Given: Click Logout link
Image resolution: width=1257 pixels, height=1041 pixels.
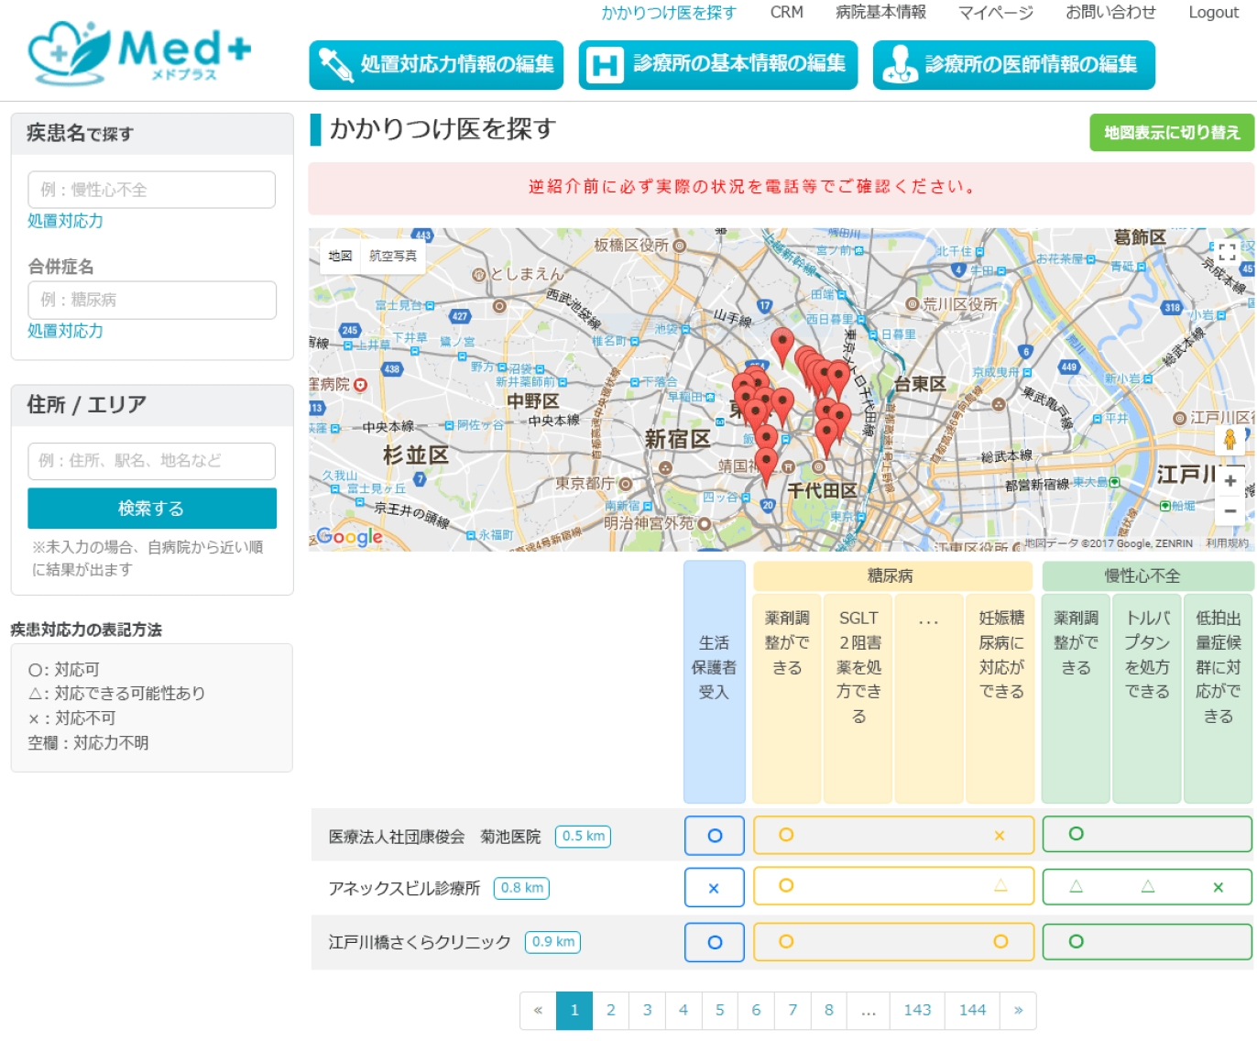Looking at the screenshot, I should tap(1213, 13).
